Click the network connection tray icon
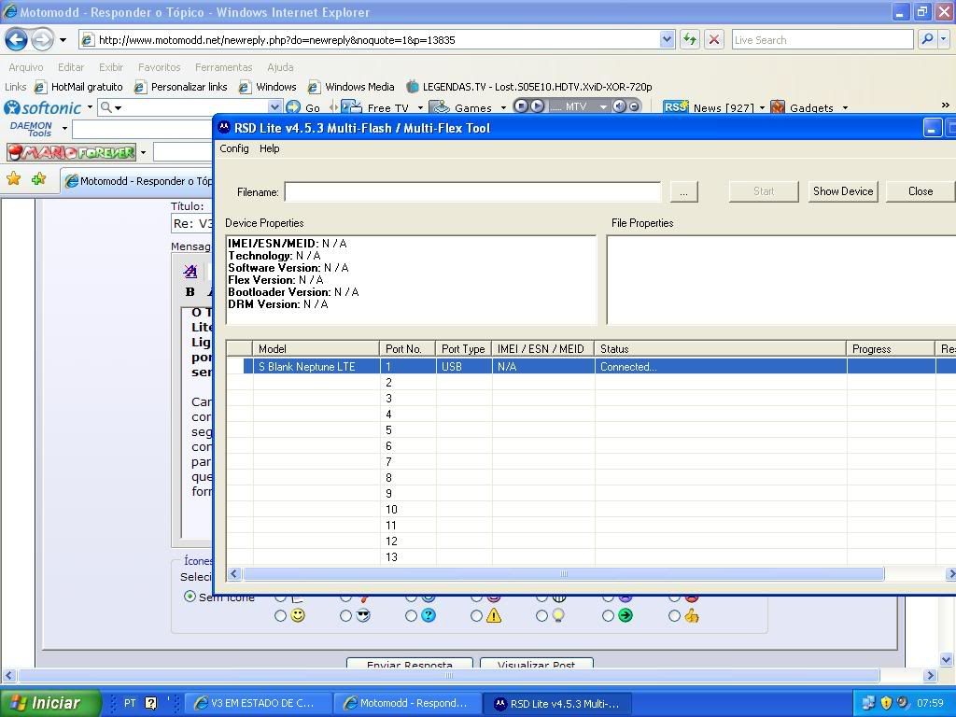This screenshot has height=717, width=956. click(868, 703)
